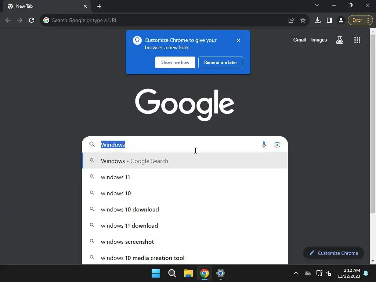Close the New Tab tab
Image resolution: width=376 pixels, height=282 pixels.
(85, 6)
